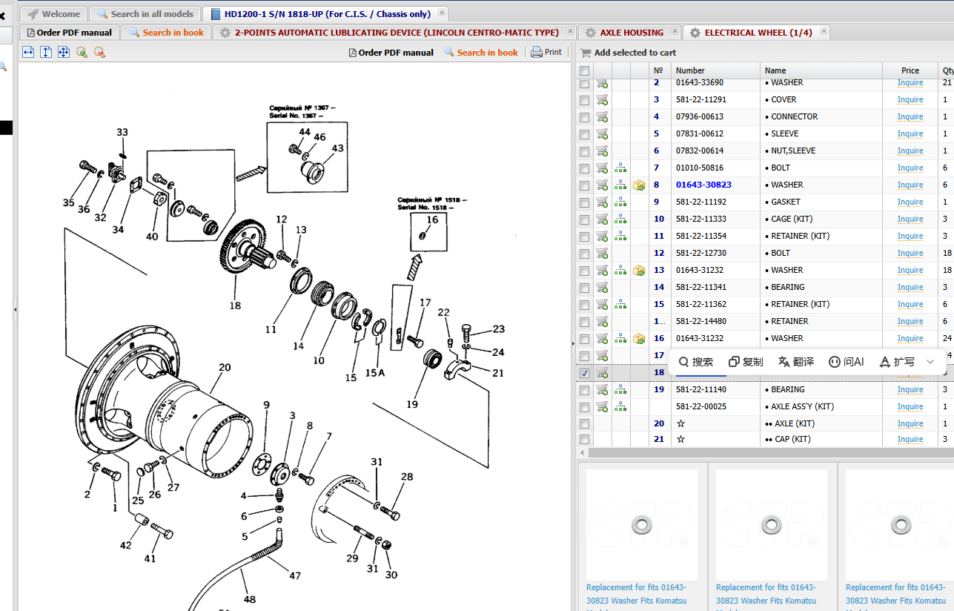Open part number link 01643-30823
Viewport: 954px width, 611px height.
tap(703, 185)
